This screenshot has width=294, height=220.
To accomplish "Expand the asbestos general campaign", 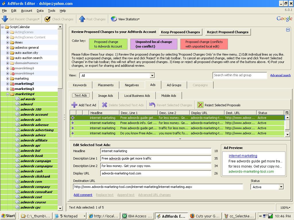I will pos(7,48).
